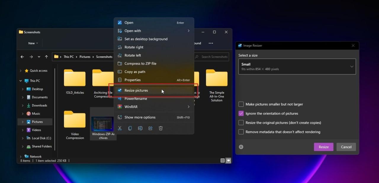379x183 pixels.
Task: Go back using the File Explorer back arrow
Action: (x=22, y=57)
